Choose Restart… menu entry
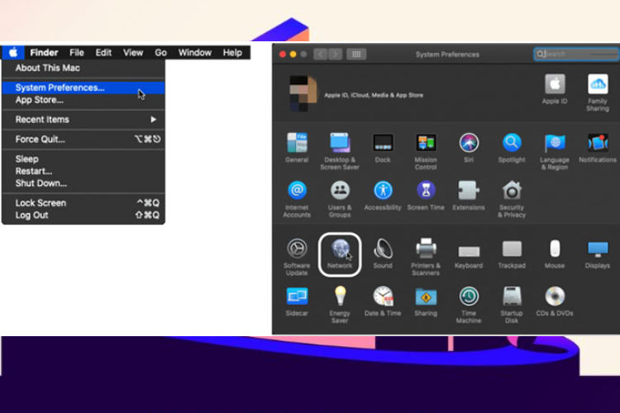 tap(83, 171)
